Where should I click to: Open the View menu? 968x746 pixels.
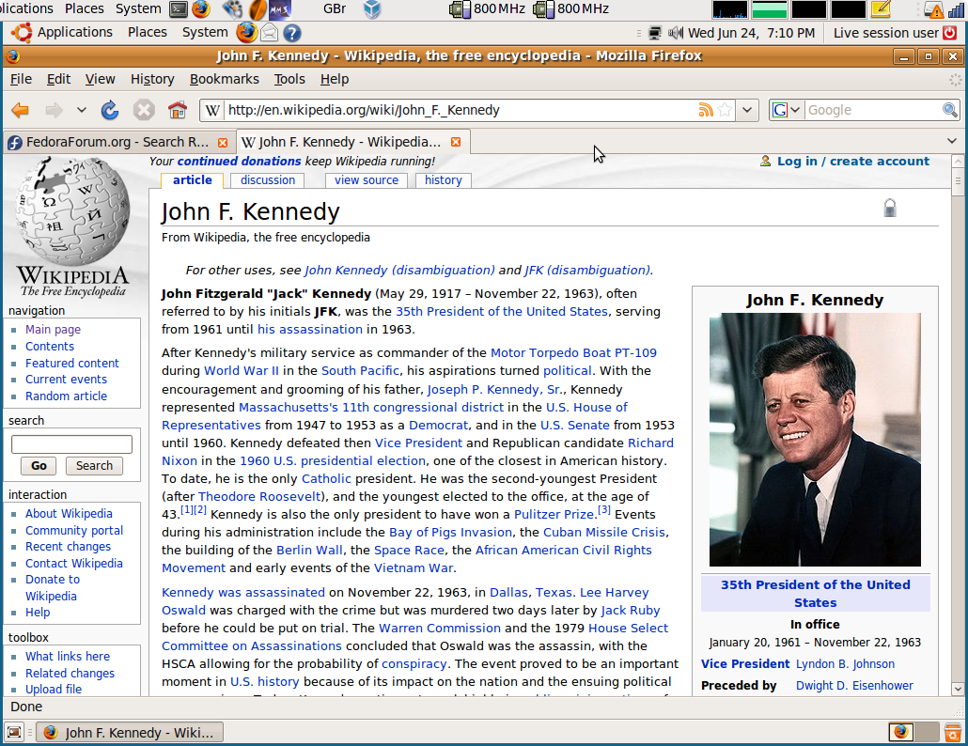click(100, 79)
